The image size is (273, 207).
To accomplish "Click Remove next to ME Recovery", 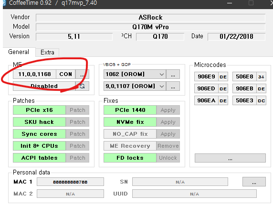I will click(x=168, y=146).
